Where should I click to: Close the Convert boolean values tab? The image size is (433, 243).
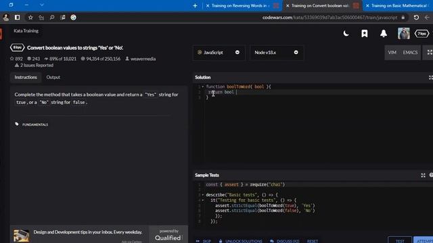click(x=288, y=5)
